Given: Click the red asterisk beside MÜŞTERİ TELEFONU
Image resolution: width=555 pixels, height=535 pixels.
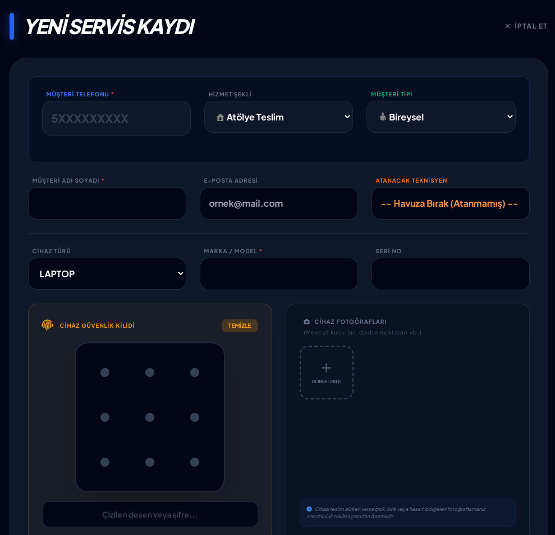Looking at the screenshot, I should coord(113,94).
